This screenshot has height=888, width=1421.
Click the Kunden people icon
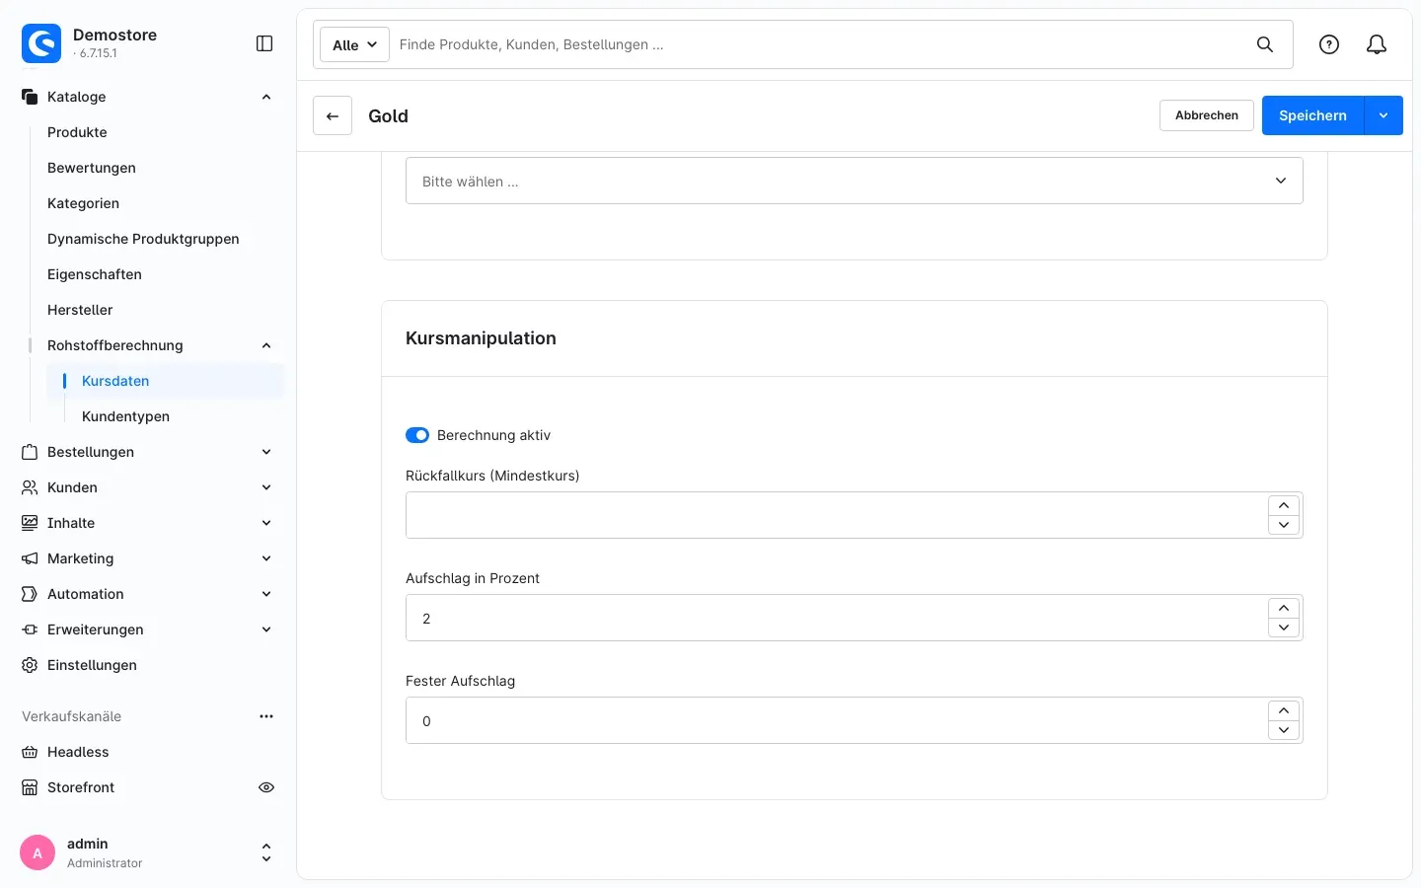[30, 487]
